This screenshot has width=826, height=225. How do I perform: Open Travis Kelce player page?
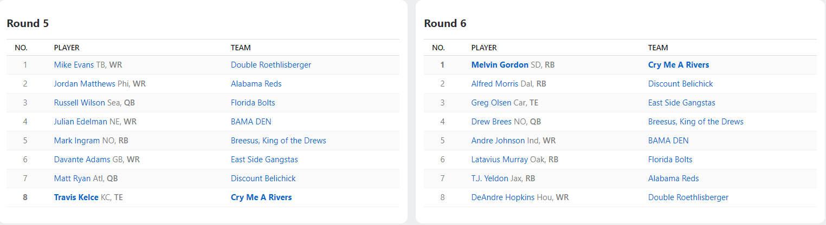[x=76, y=197]
